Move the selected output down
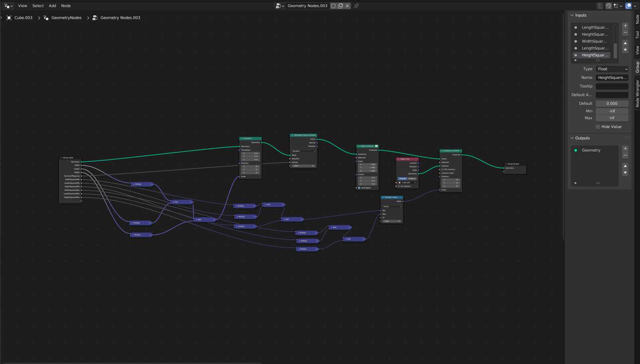Image resolution: width=640 pixels, height=364 pixels. (625, 173)
